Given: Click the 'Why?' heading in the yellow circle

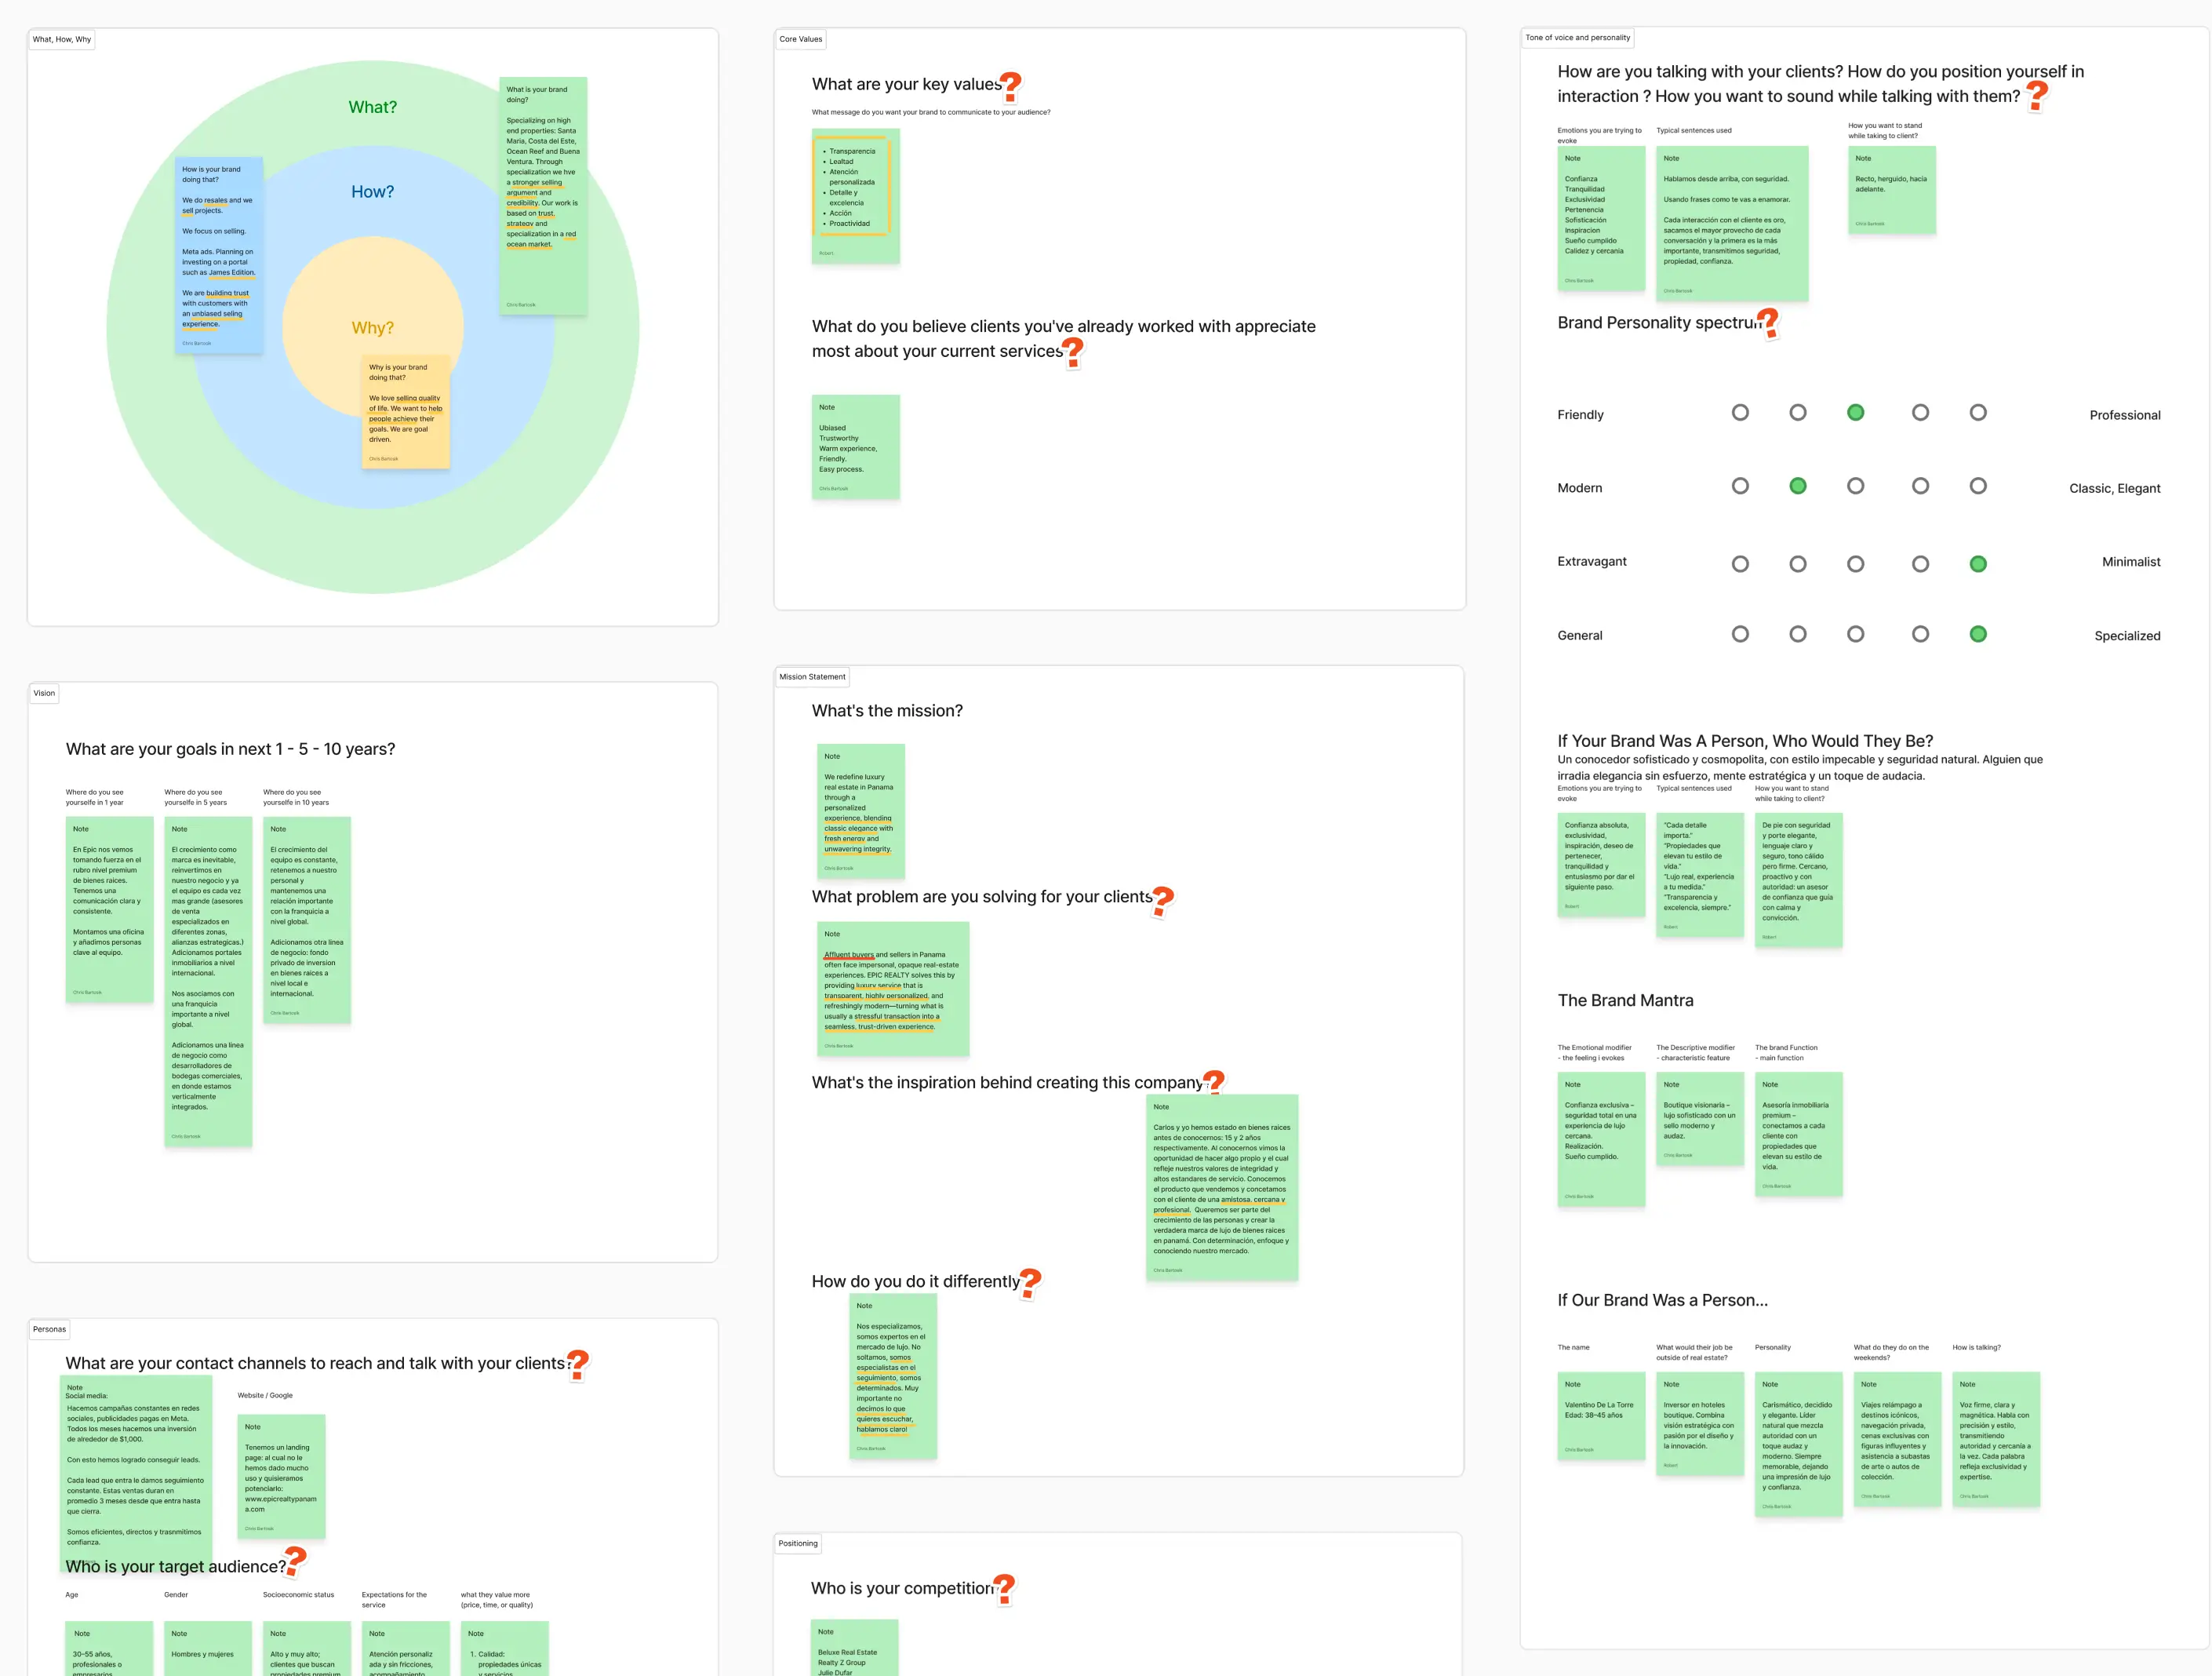Looking at the screenshot, I should click(x=373, y=328).
